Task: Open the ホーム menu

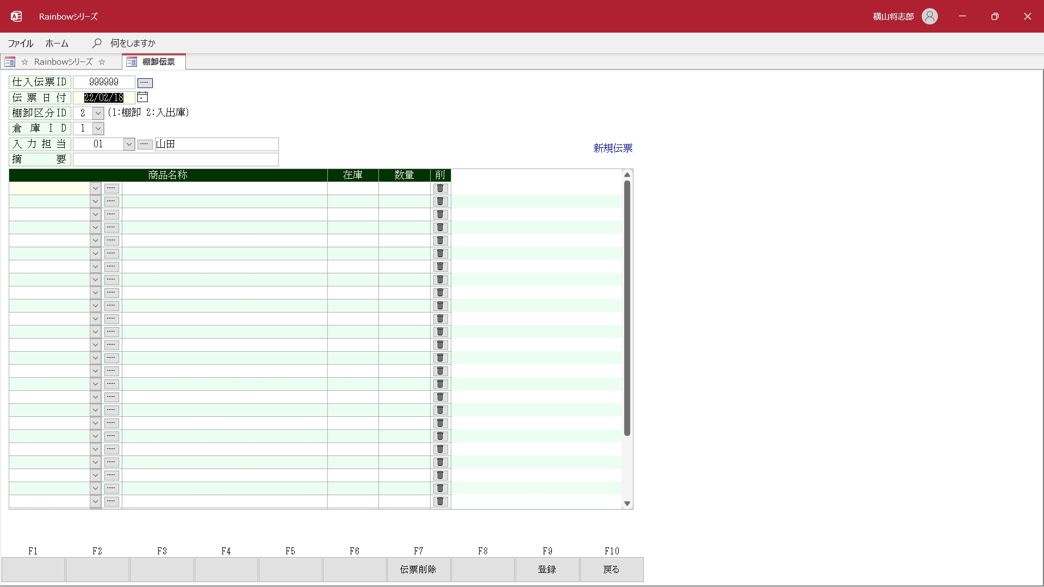Action: (x=57, y=43)
